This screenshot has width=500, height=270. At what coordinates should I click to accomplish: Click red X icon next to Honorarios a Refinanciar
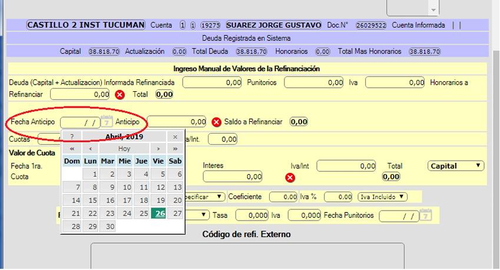120,94
